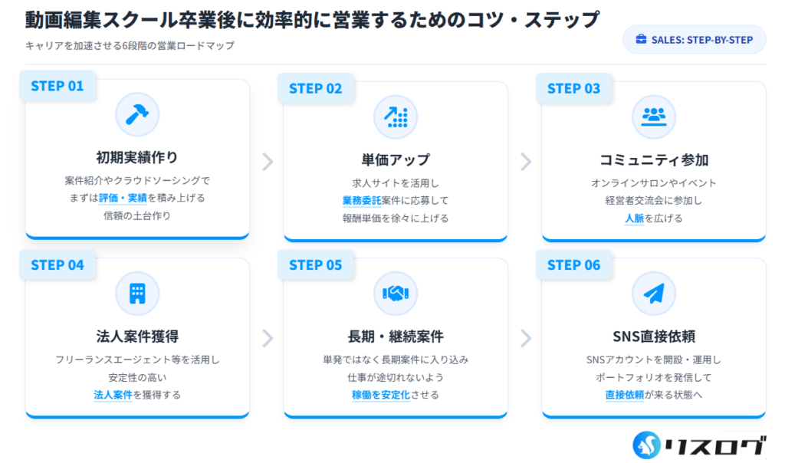The height and width of the screenshot is (463, 785).
Task: Select the STEP 01 label tab
Action: [x=57, y=86]
